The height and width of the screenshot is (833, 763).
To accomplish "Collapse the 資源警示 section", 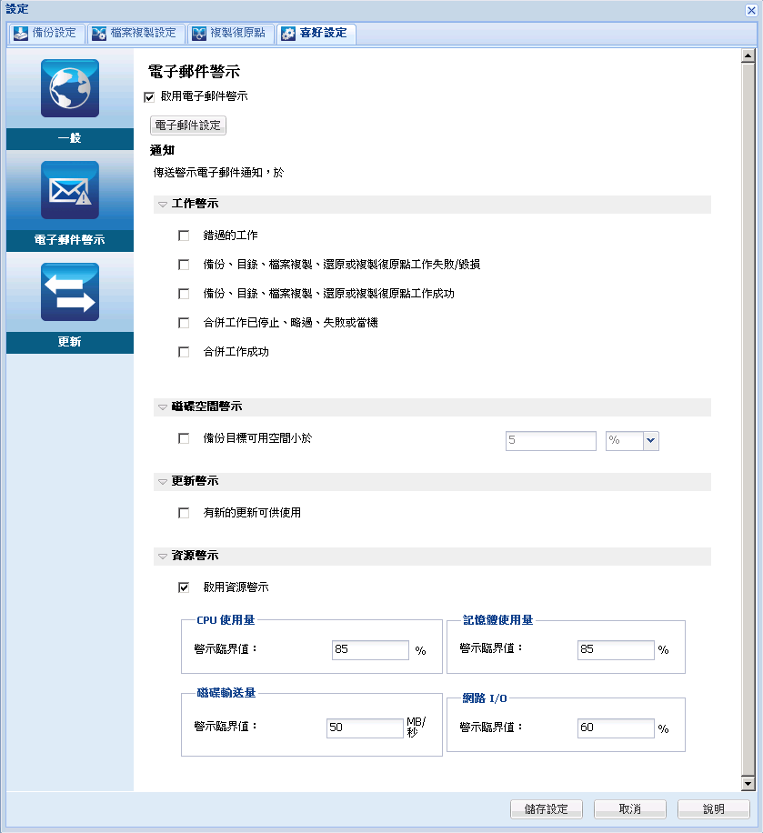I will (163, 557).
